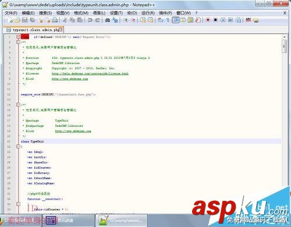Open the 文件(F) menu

pyautogui.click(x=11, y=13)
